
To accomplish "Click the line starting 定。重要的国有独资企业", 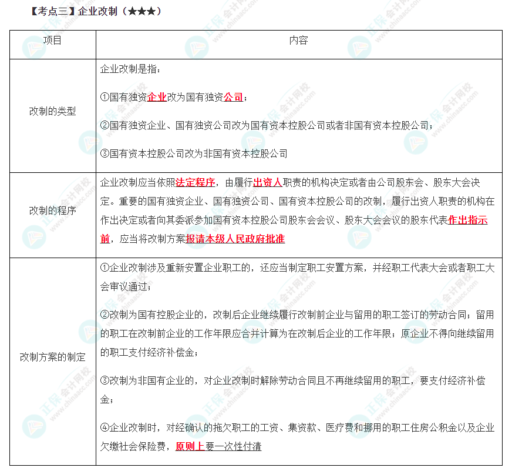I will (297, 201).
